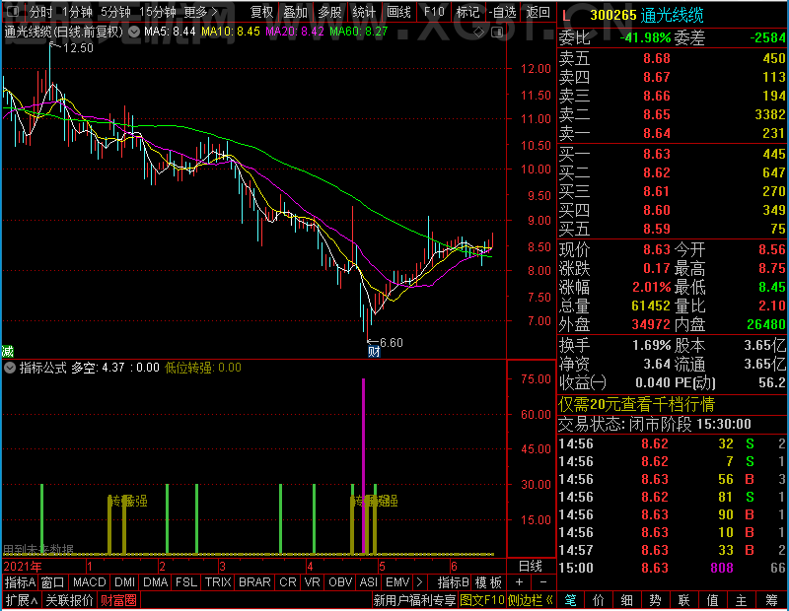Select the 值 value tab
789x611 pixels.
pyautogui.click(x=712, y=600)
